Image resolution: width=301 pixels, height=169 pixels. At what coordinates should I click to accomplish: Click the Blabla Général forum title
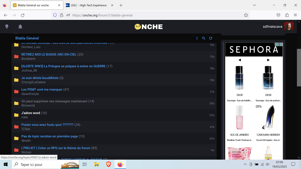(27, 38)
